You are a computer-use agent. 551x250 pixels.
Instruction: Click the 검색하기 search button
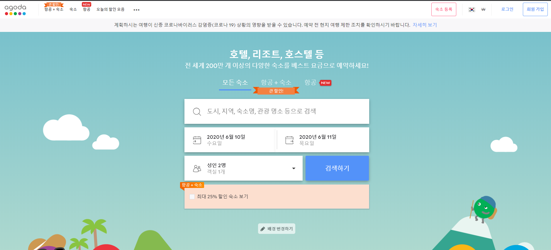pyautogui.click(x=337, y=168)
